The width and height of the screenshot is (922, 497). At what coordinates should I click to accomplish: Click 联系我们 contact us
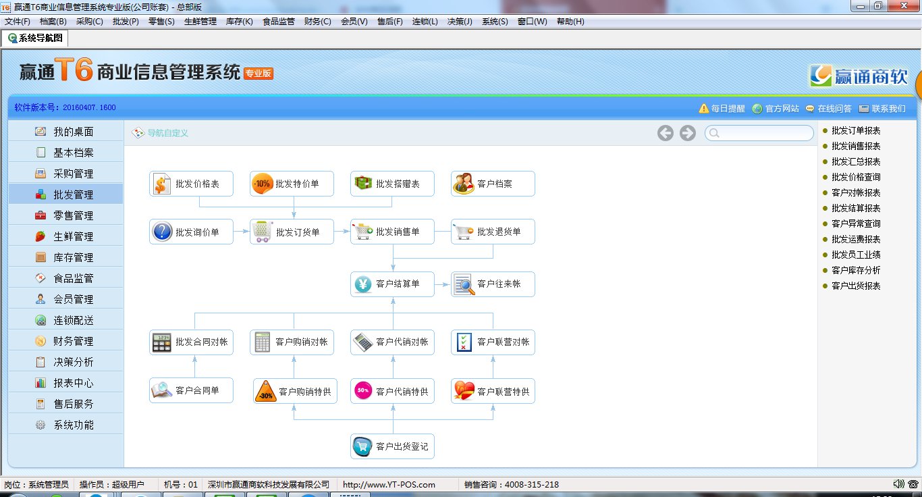click(x=882, y=108)
